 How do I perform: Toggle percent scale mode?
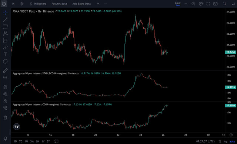[220, 141]
